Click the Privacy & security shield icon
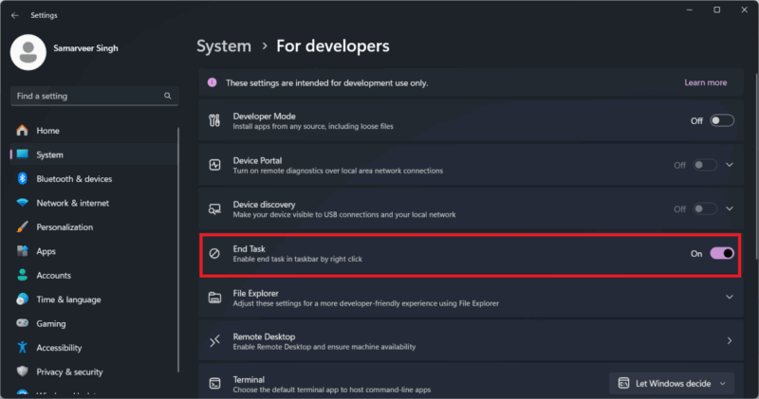 22,372
